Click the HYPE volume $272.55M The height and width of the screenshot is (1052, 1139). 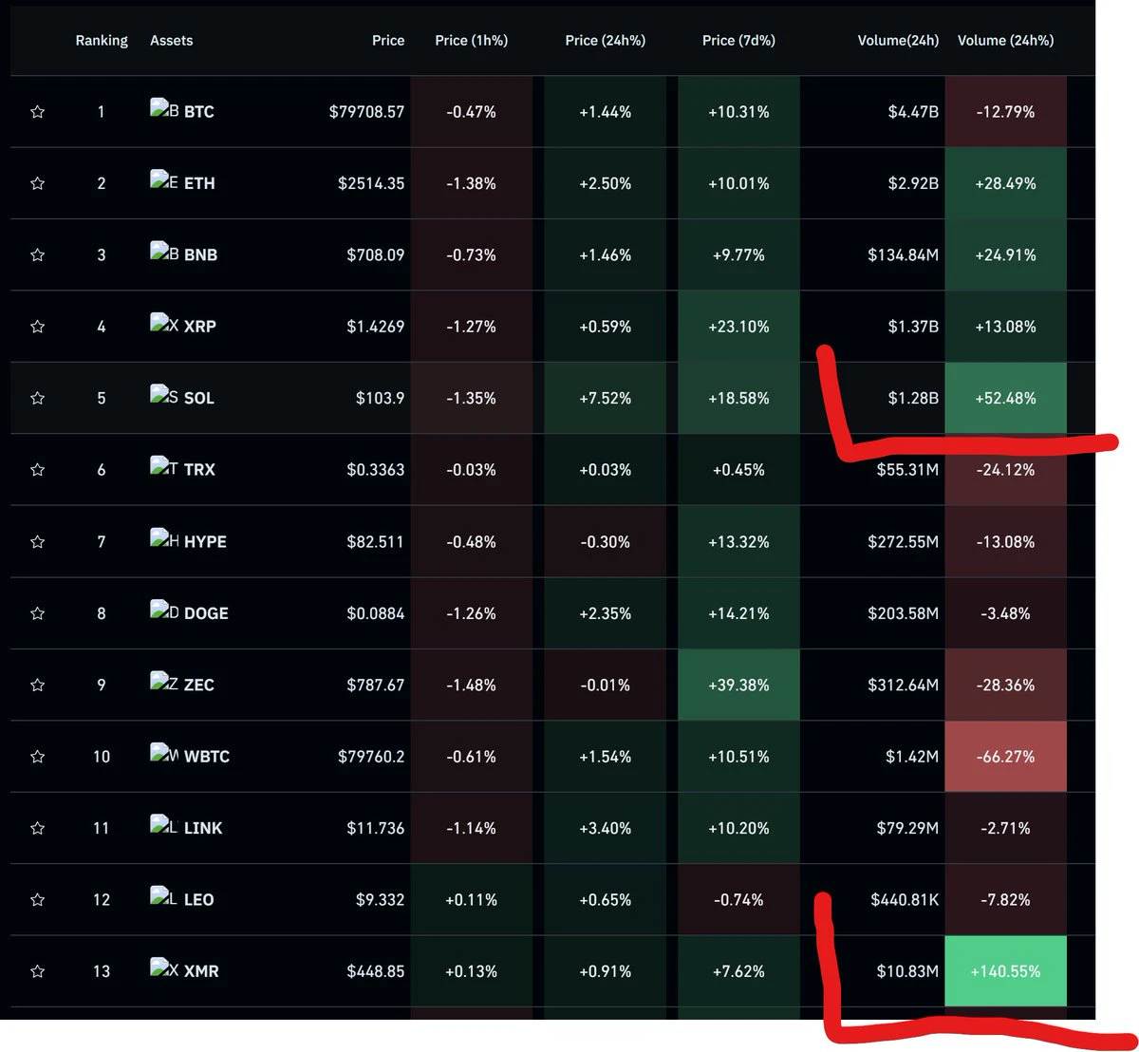[903, 541]
